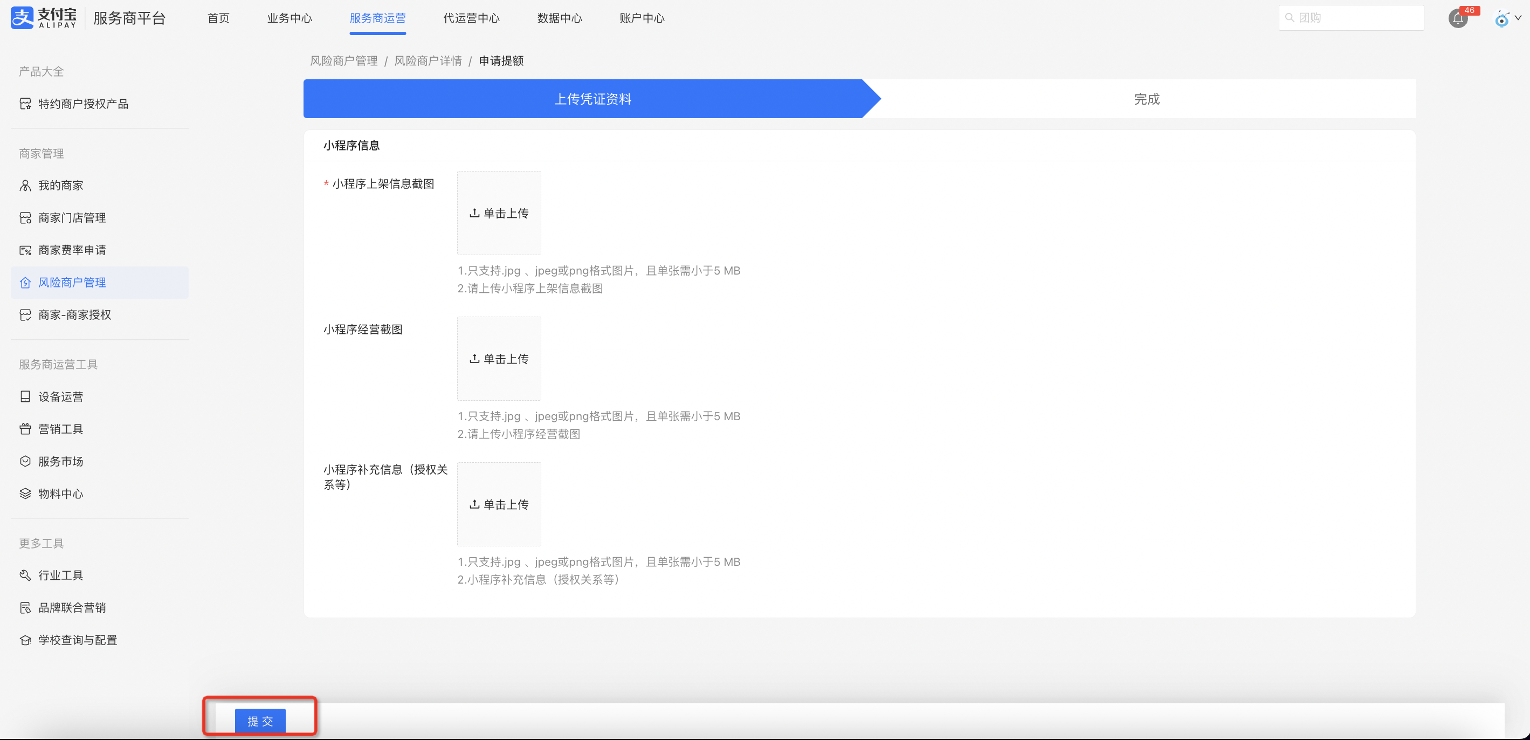Open 特约商户授权产品 in the sidebar
This screenshot has width=1530, height=740.
pyautogui.click(x=82, y=104)
